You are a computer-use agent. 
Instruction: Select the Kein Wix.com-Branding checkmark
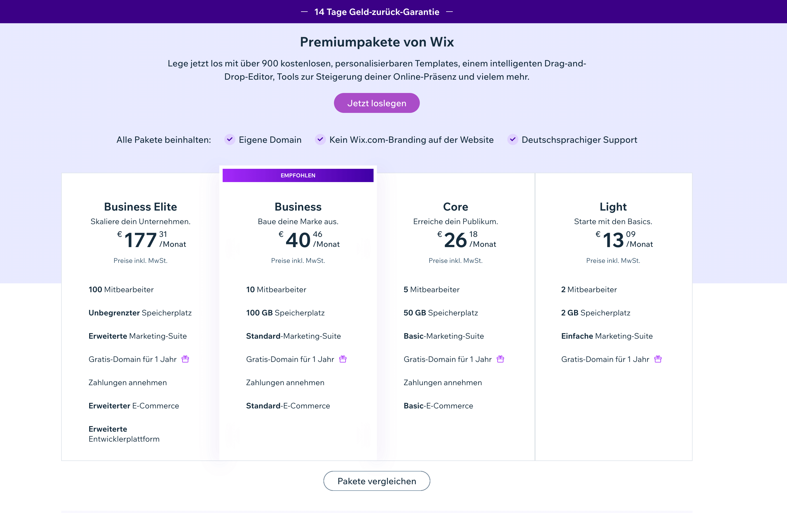(x=320, y=139)
